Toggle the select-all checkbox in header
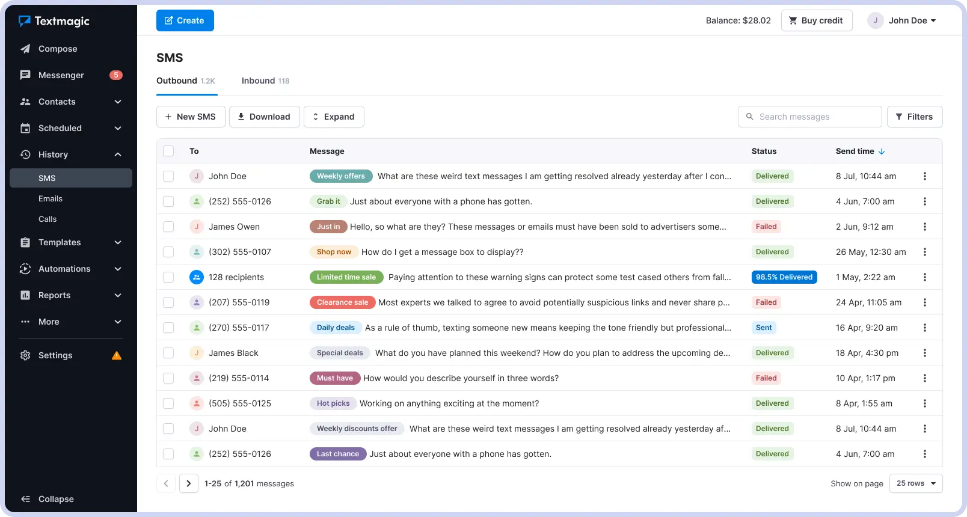Viewport: 967px width, 517px height. [168, 151]
